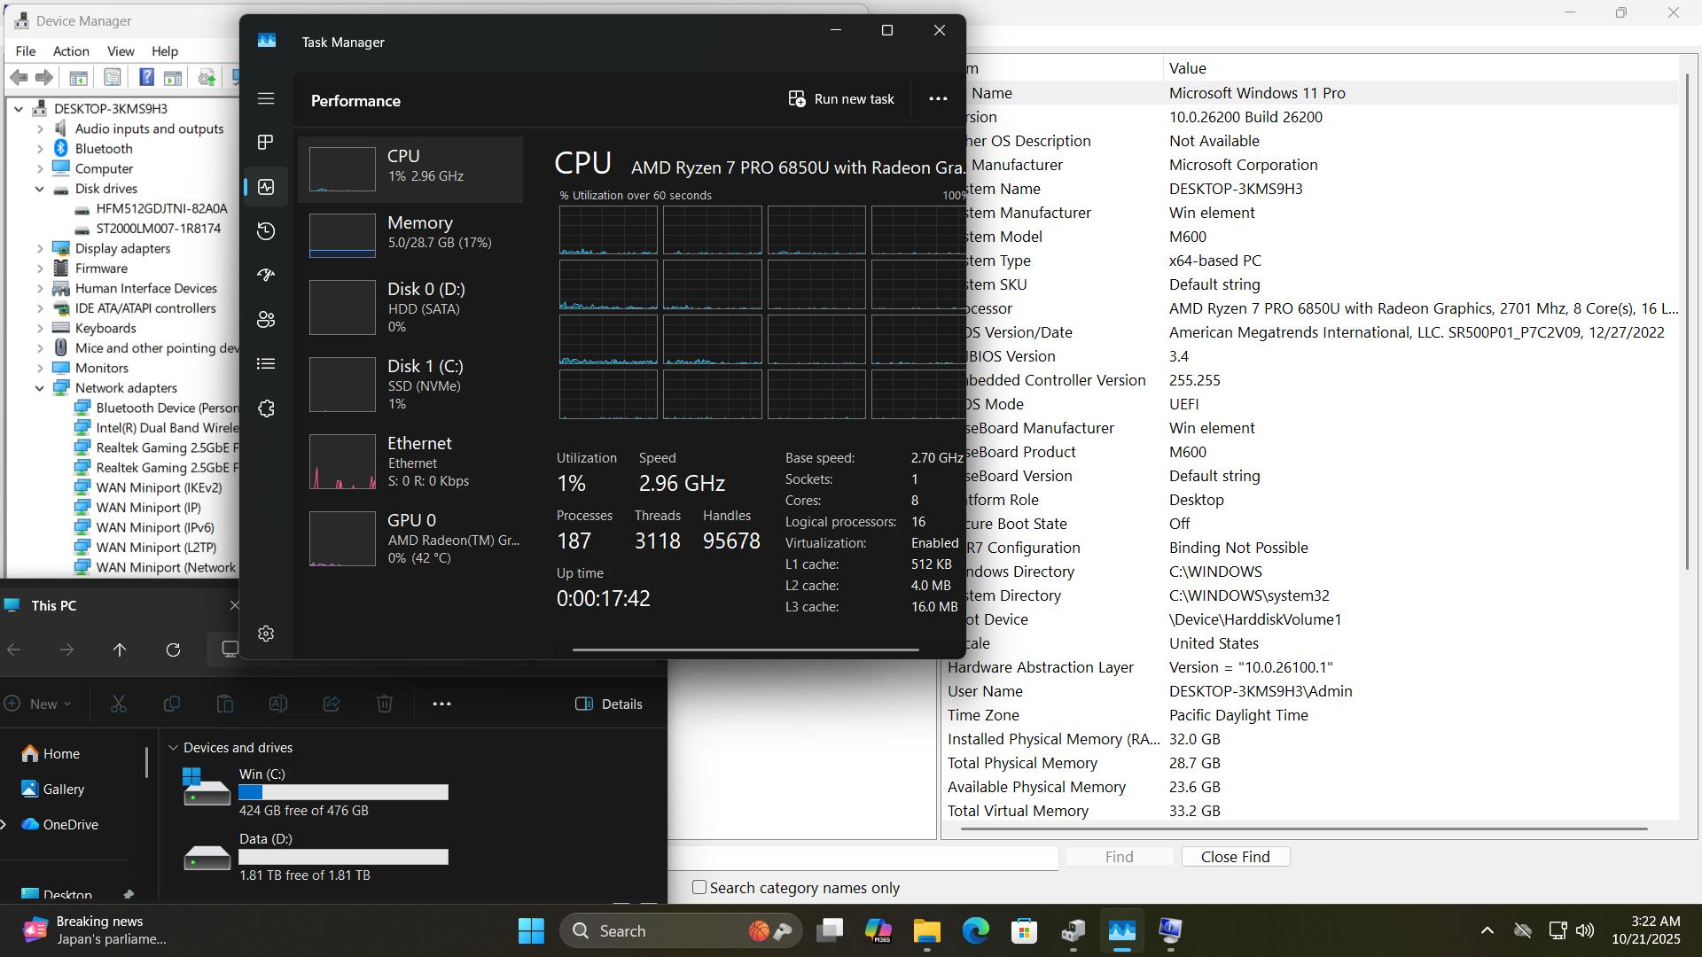Open Users icon in Task Manager sidebar
Screen dimensions: 1702x957
pos(266,320)
